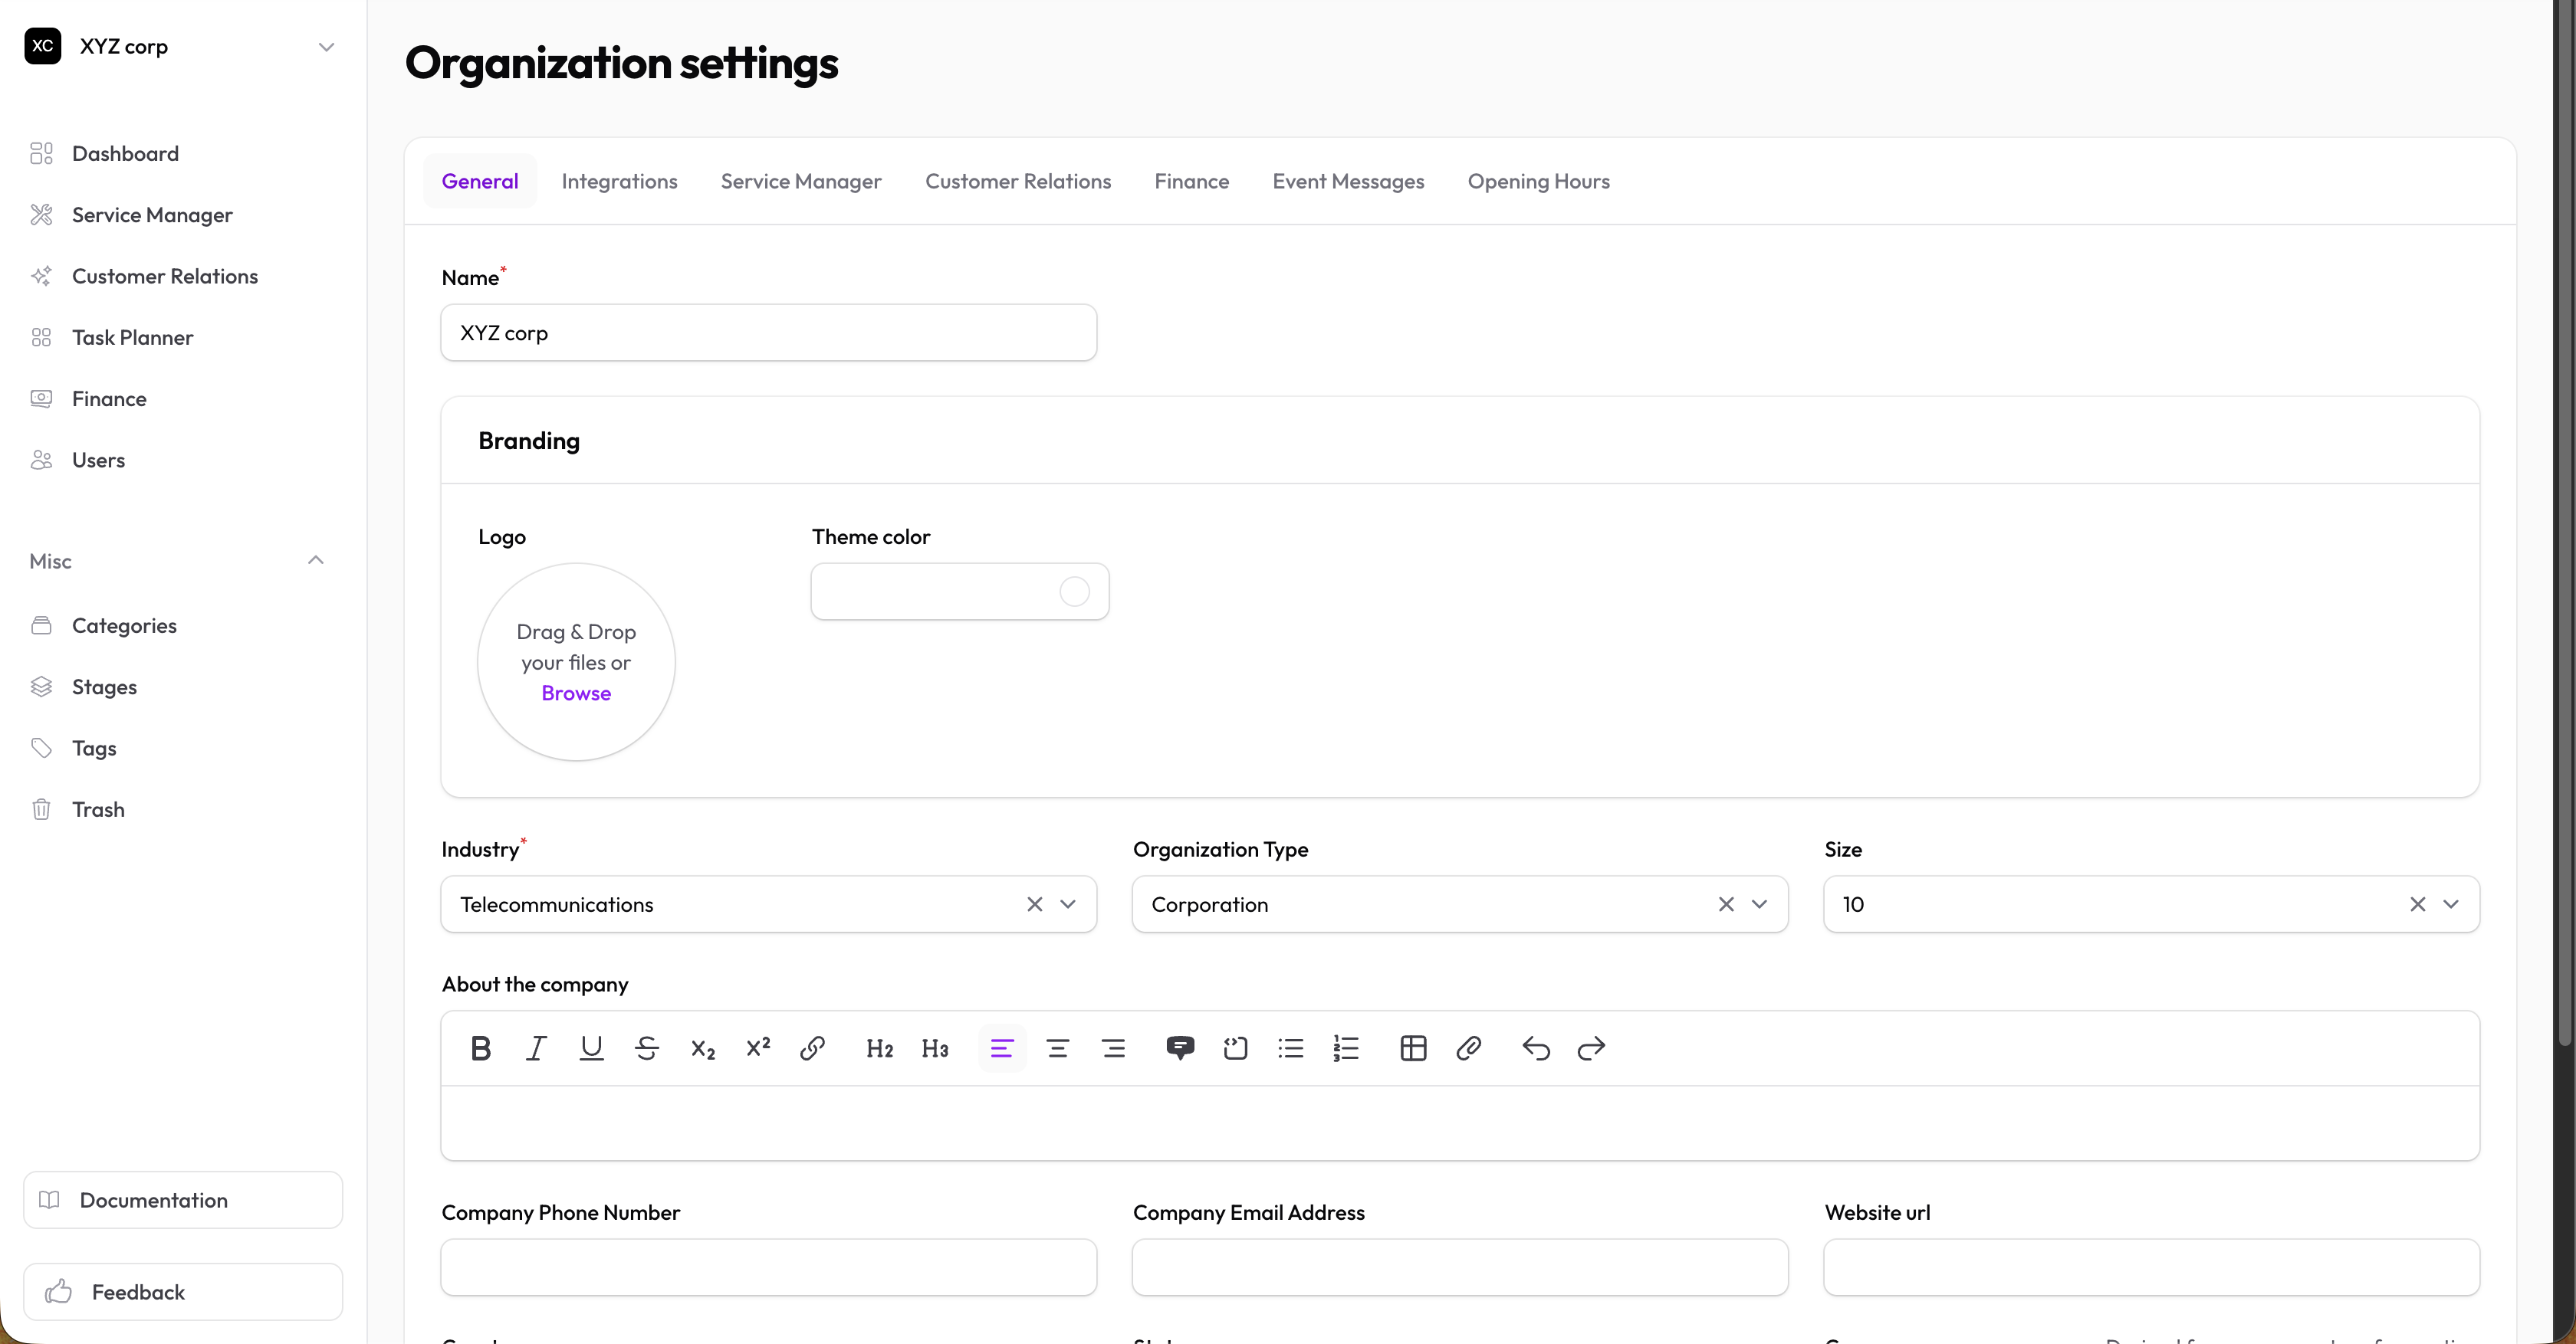The width and height of the screenshot is (2576, 1344).
Task: Apply underline formatting in editor
Action: 591,1048
